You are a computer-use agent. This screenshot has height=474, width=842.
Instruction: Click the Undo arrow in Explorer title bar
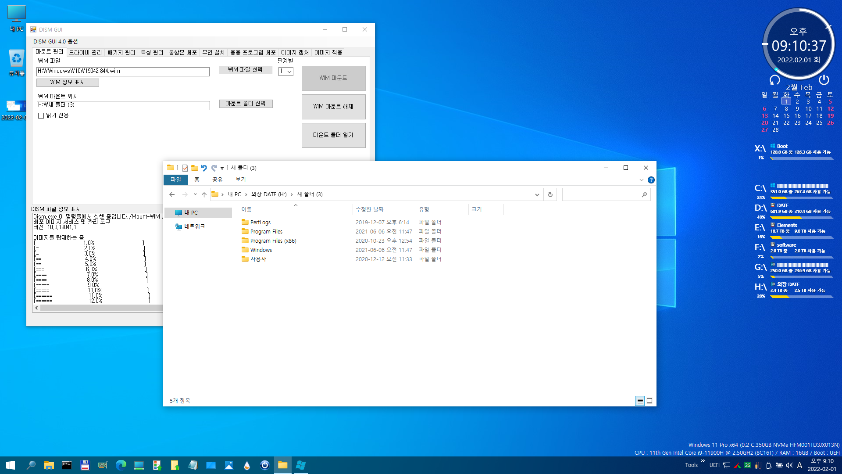pos(204,168)
